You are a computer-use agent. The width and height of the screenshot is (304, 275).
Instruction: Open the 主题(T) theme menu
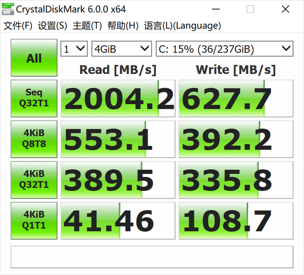(x=87, y=26)
